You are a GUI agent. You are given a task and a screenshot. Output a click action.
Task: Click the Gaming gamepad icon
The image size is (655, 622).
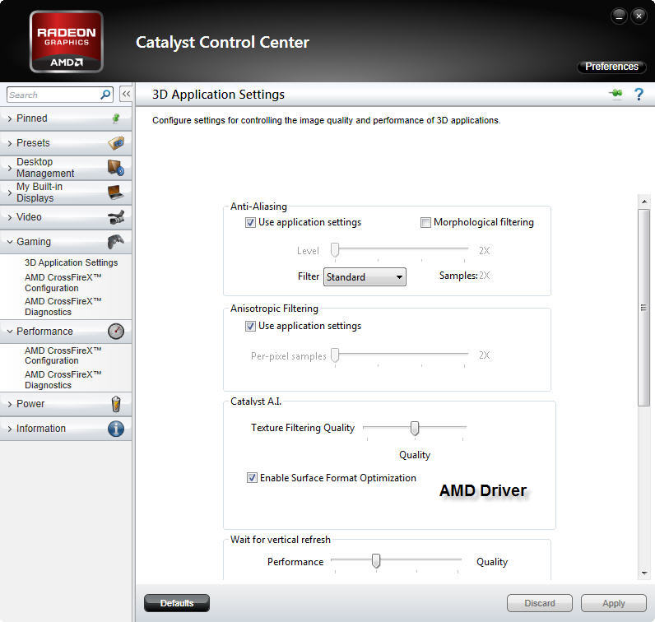(116, 241)
